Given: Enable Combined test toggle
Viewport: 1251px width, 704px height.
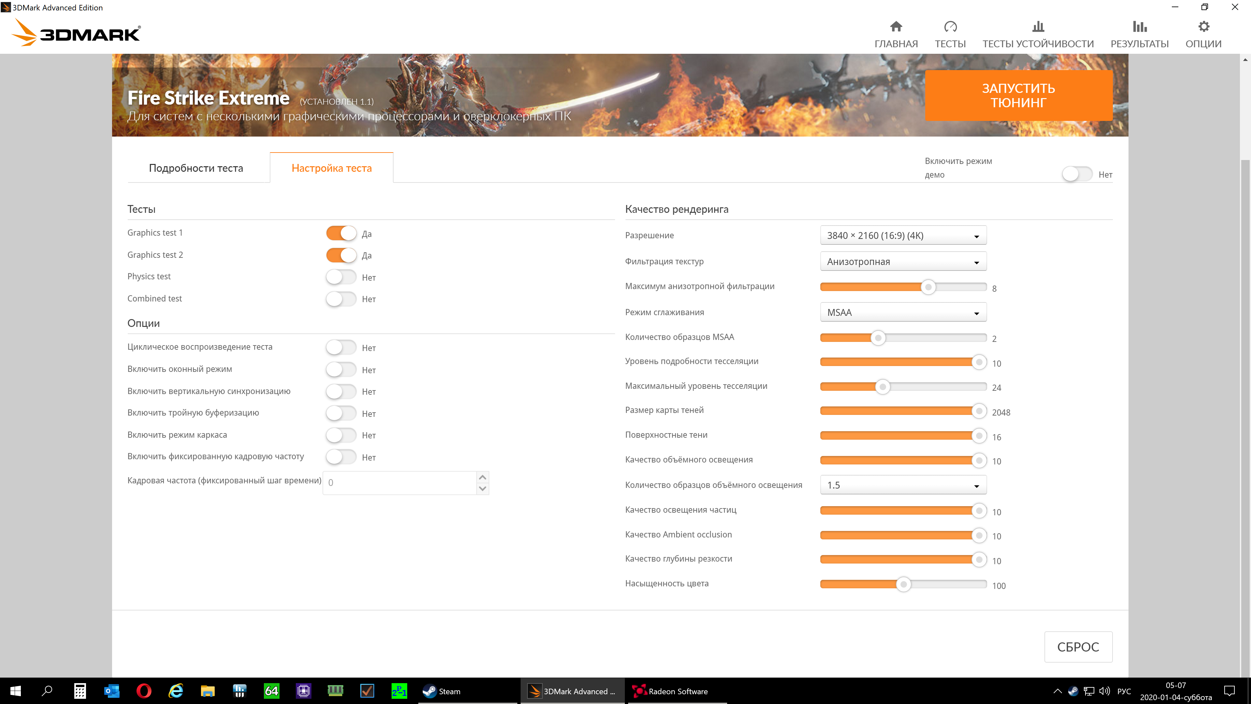Looking at the screenshot, I should point(341,299).
